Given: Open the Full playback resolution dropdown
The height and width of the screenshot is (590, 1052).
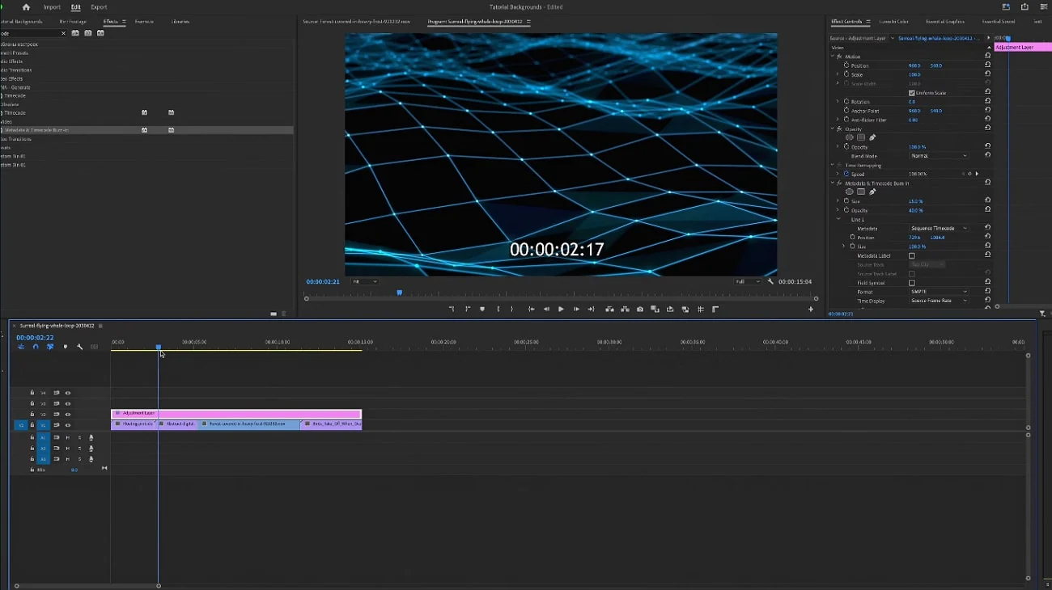Looking at the screenshot, I should pos(748,281).
